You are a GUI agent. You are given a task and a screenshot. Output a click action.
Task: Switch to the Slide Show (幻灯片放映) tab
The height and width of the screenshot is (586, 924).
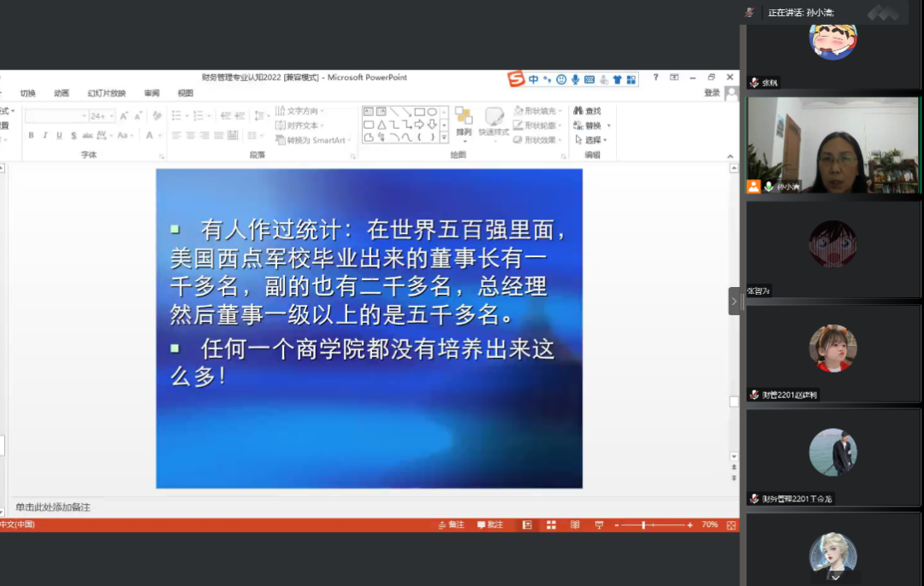(106, 93)
